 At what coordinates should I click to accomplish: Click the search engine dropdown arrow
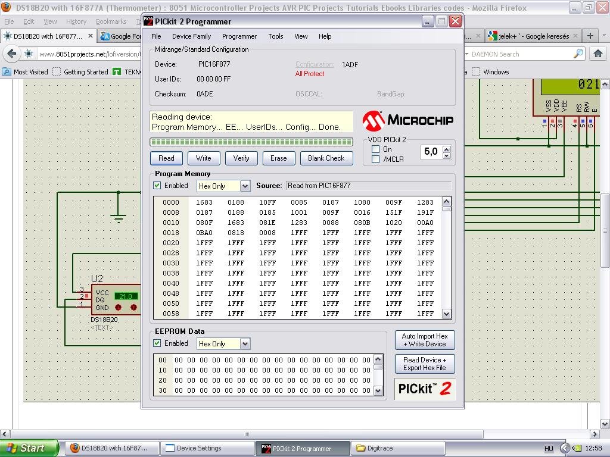(467, 54)
